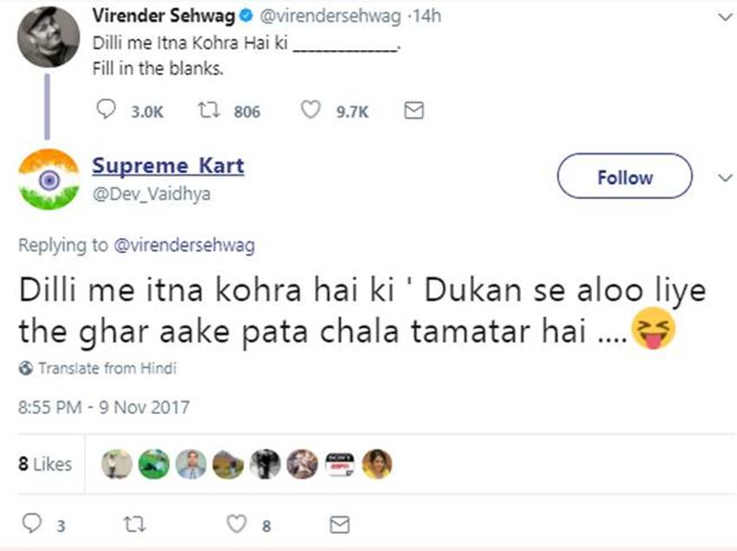Retweet Supreme Kart's reply tweet
This screenshot has width=737, height=551.
[134, 524]
